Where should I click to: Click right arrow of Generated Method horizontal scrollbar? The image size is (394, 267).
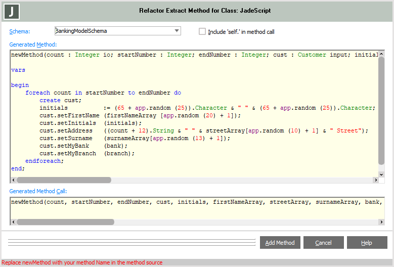pyautogui.click(x=374, y=180)
